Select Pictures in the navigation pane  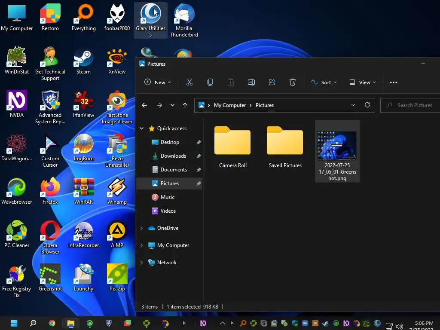tap(169, 183)
